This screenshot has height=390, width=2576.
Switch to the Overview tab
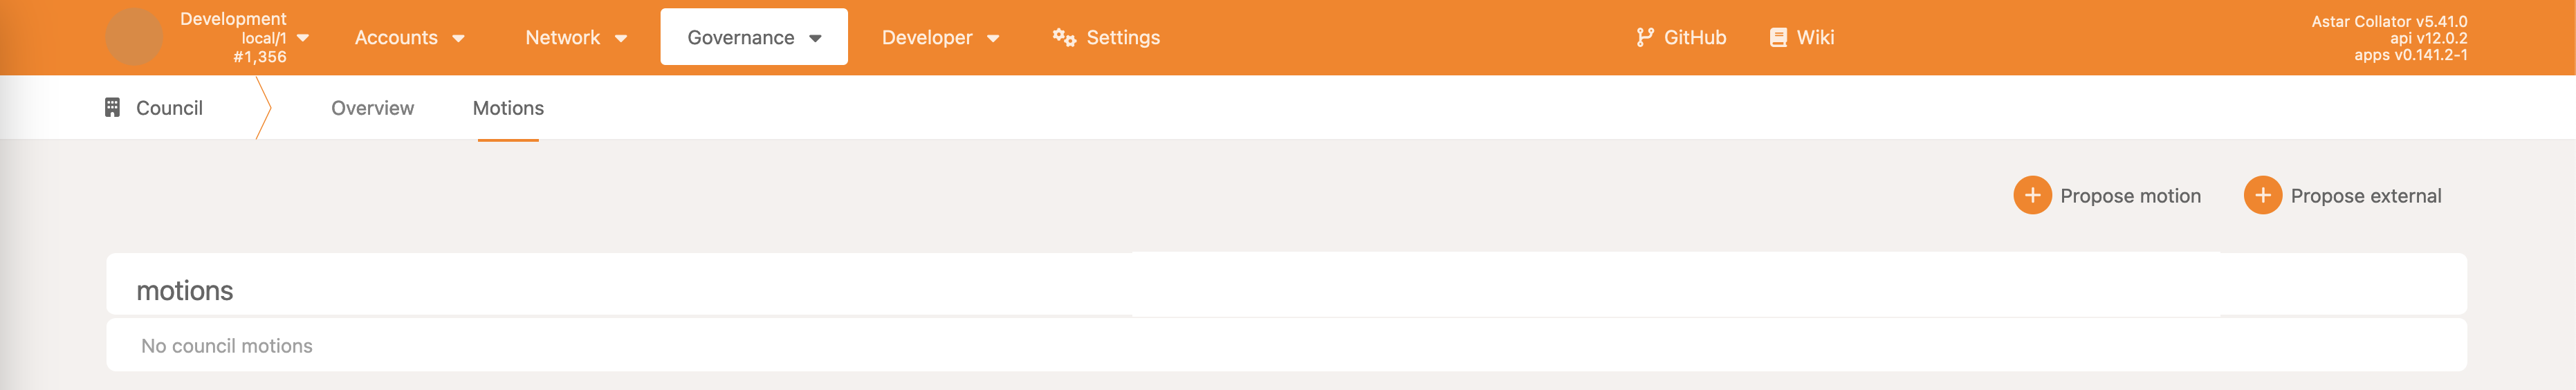click(x=372, y=108)
